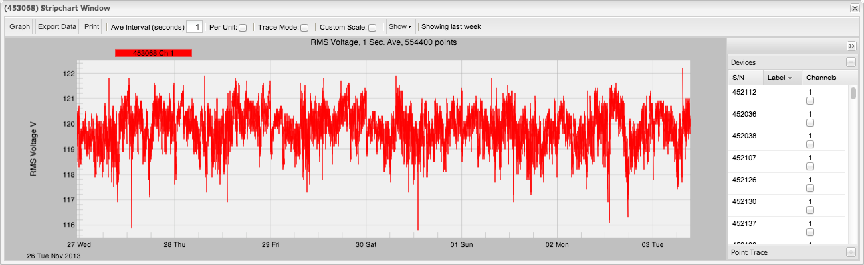Check channel 1 for device 452137
This screenshot has width=864, height=265.
tap(810, 233)
